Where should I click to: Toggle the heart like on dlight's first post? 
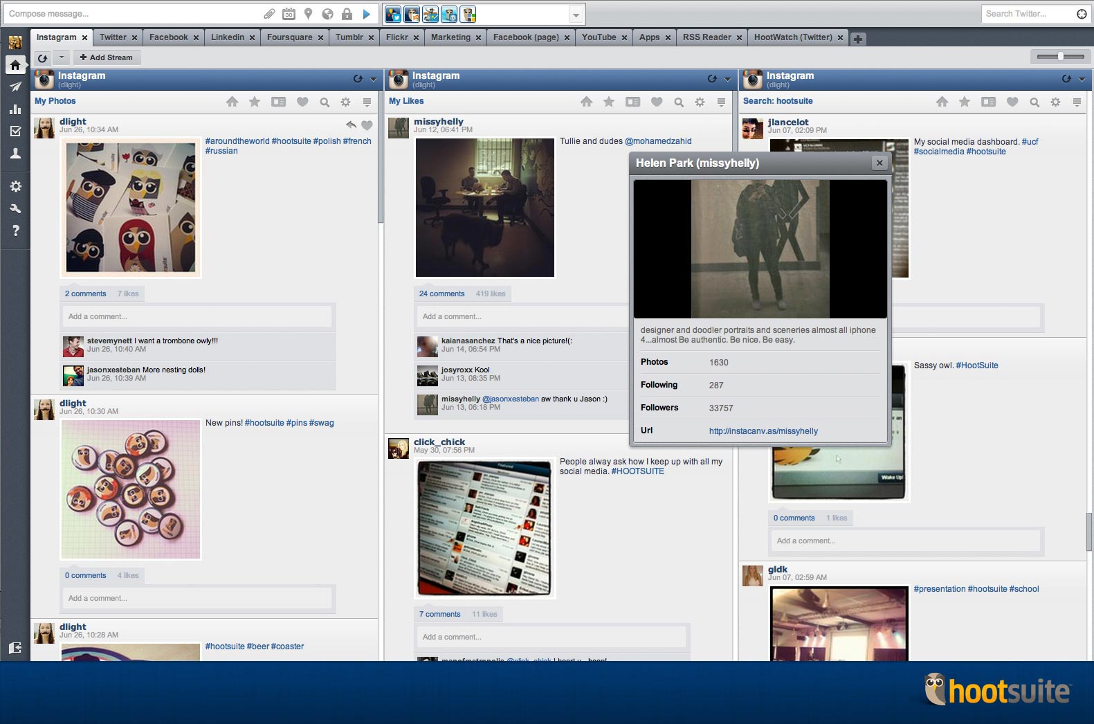367,125
